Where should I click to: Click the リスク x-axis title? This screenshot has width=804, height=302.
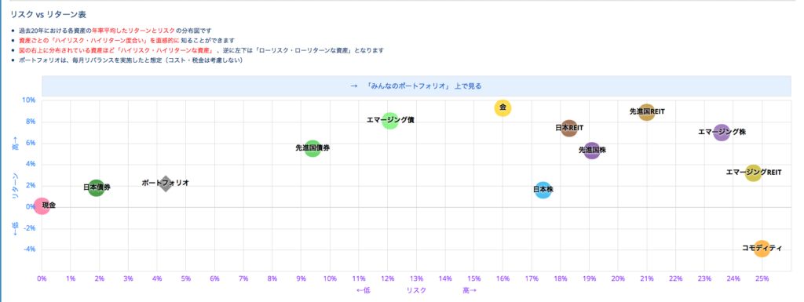[x=416, y=290]
